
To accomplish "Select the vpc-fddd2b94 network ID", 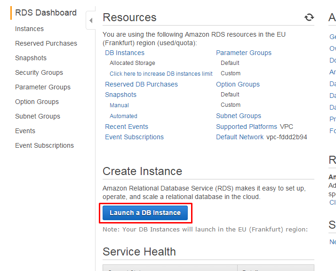I will coord(287,137).
